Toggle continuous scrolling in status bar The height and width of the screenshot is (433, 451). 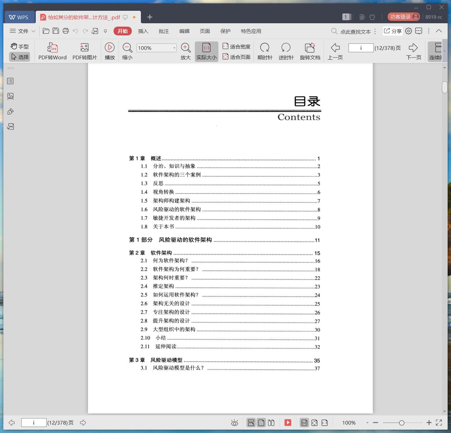click(251, 423)
